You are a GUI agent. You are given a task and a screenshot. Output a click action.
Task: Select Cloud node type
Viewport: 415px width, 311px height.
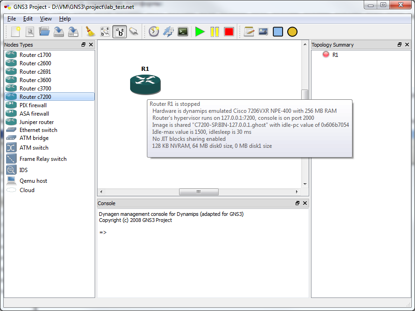click(49, 190)
